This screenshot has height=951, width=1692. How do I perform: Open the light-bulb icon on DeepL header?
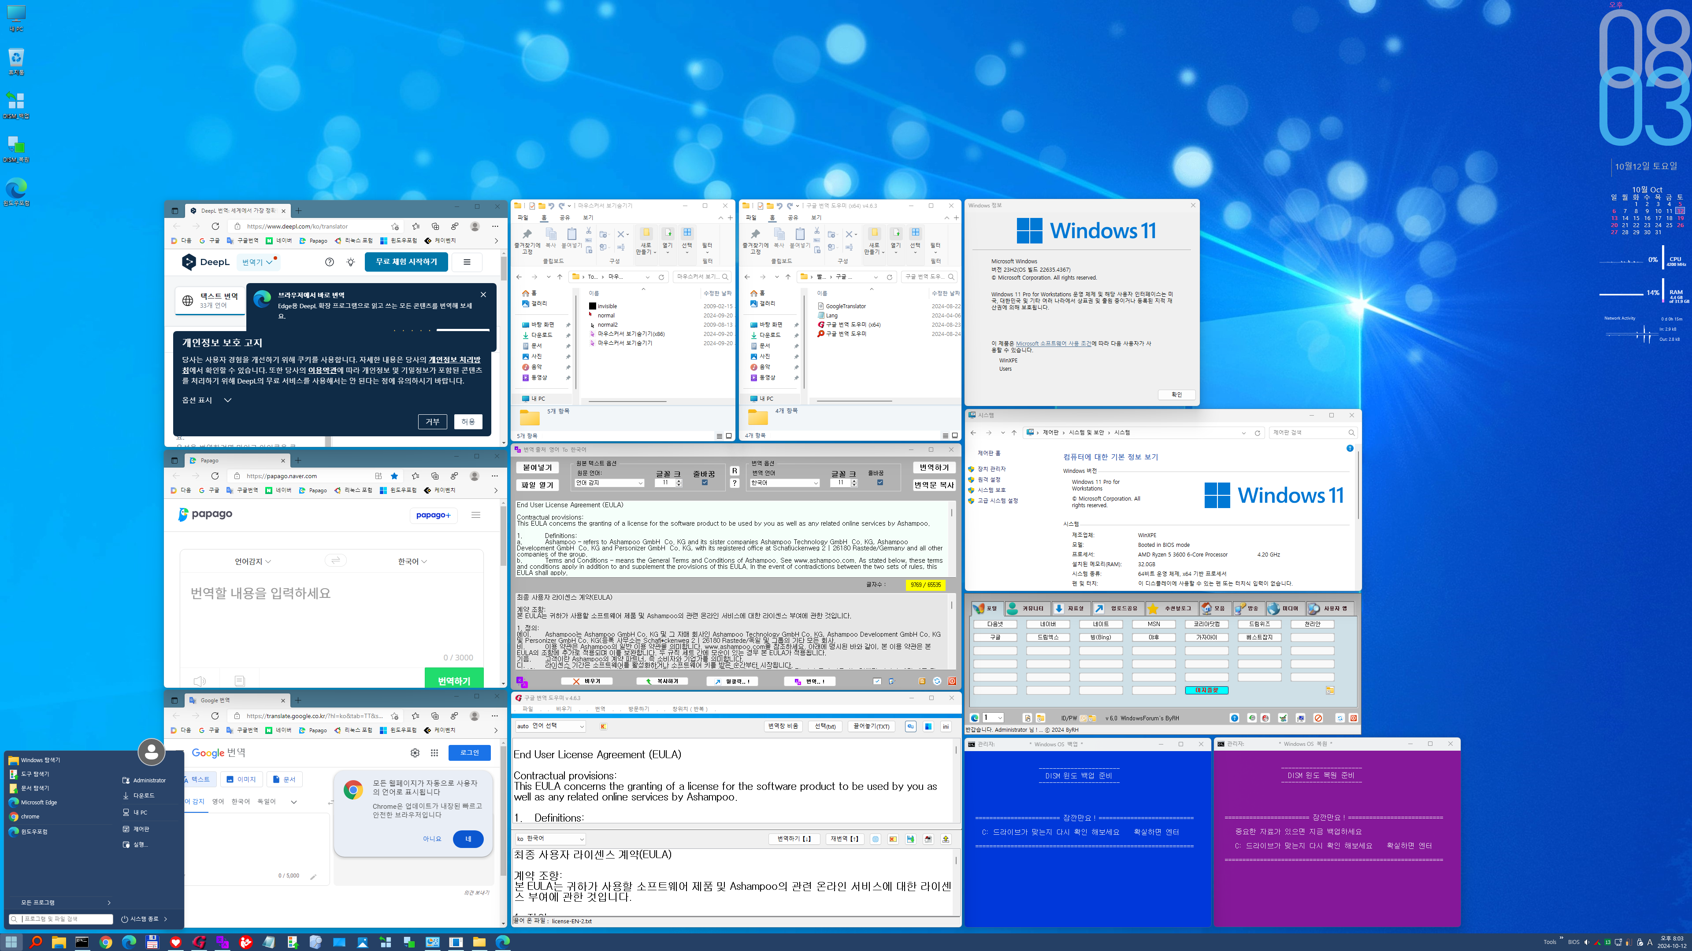click(x=351, y=262)
